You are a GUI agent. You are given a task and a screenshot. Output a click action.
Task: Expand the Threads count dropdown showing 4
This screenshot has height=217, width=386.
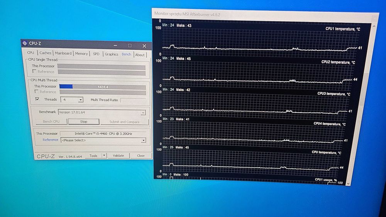[81, 100]
